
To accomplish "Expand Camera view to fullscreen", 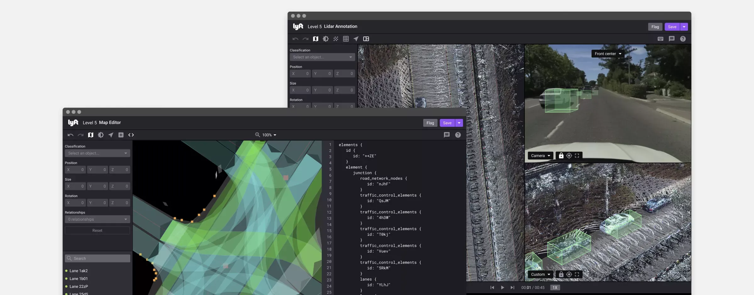I will click(x=577, y=156).
